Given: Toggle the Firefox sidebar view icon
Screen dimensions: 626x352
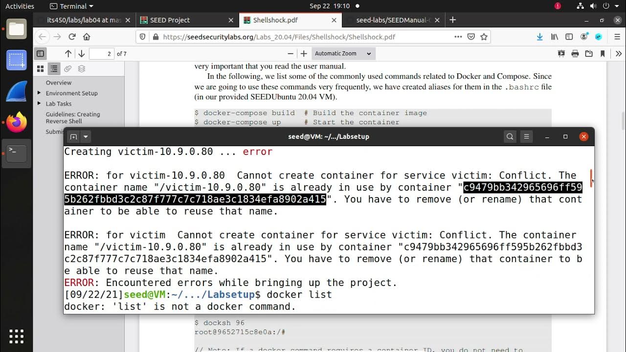Looking at the screenshot, I should pyautogui.click(x=569, y=37).
